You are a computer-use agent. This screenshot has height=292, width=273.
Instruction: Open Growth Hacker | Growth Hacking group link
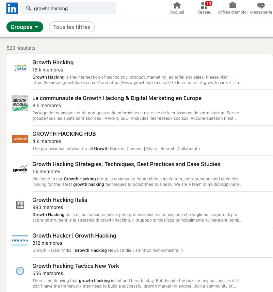(74, 236)
